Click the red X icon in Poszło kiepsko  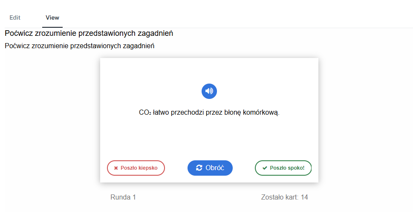[116, 168]
